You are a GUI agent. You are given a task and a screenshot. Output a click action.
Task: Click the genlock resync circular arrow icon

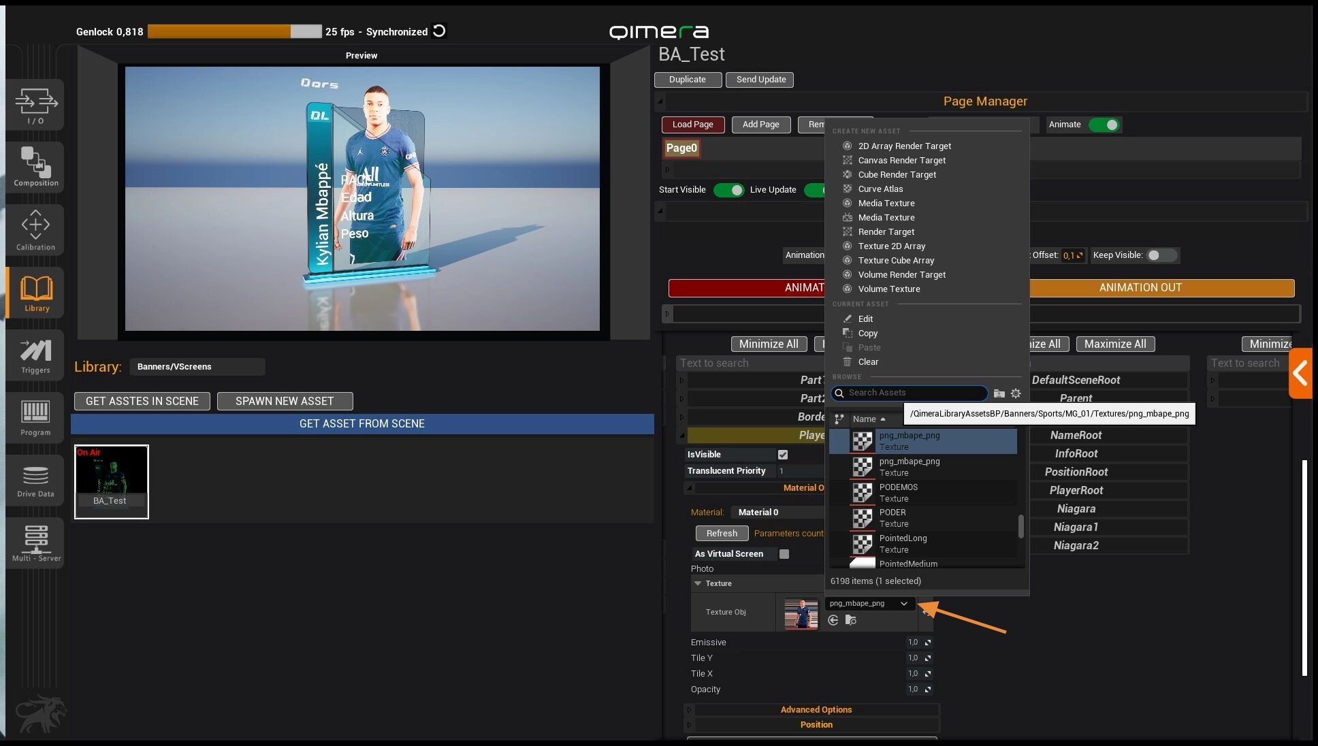440,31
